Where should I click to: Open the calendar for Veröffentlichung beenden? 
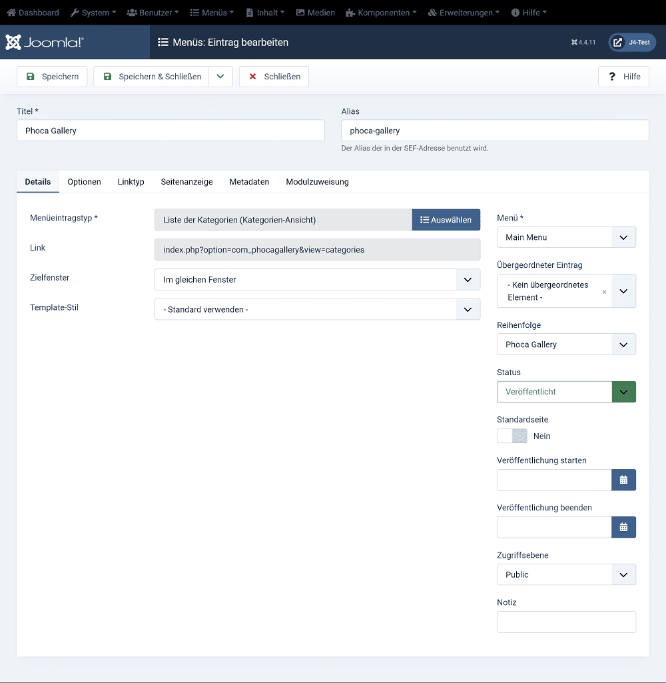pos(623,527)
